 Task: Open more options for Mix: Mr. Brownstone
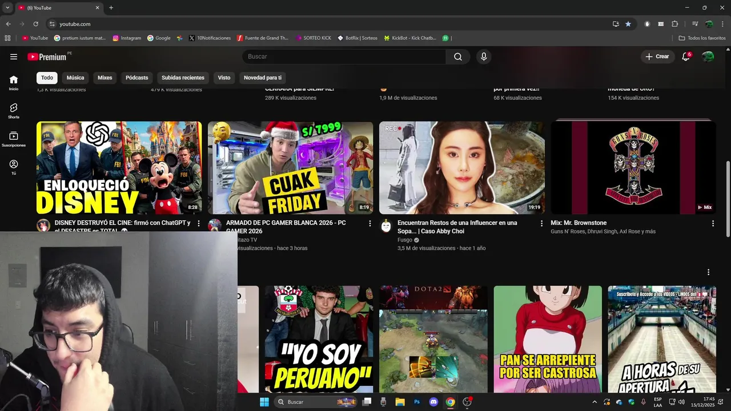[713, 223]
